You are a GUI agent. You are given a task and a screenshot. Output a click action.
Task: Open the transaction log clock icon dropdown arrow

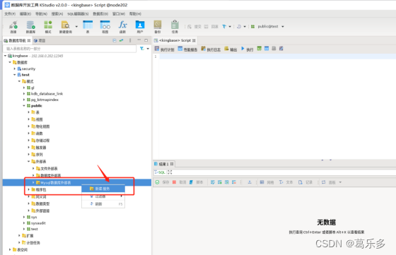coord(245,26)
